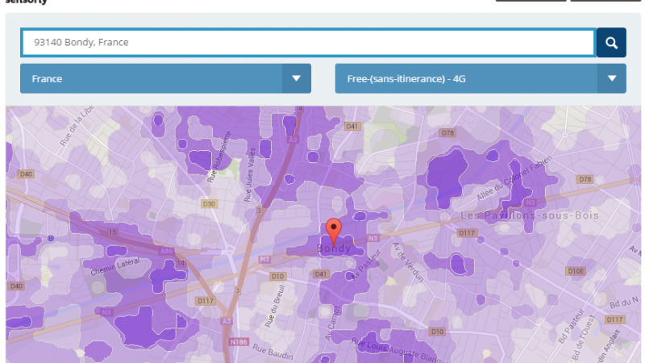The height and width of the screenshot is (363, 645).
Task: Click the arrow on the France dropdown
Action: pos(296,78)
